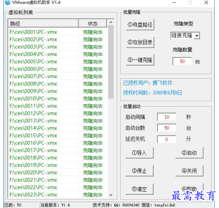Viewport: 219px width, 208px height.
Task: Select row F:\ces\0010\PC-.vmx
Action: (58, 99)
